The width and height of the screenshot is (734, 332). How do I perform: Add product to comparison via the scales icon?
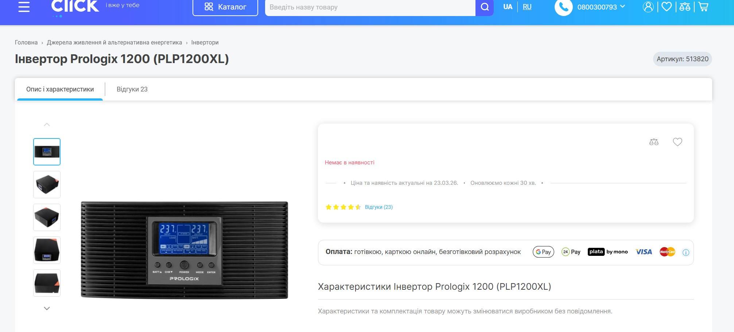click(x=654, y=142)
